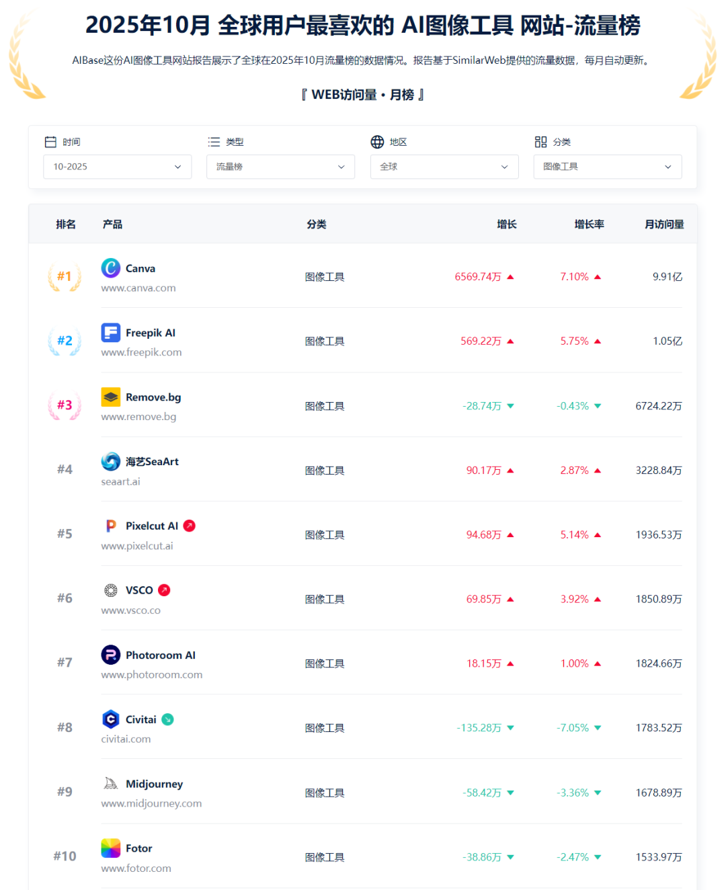Click the Remove.bg product icon

click(x=110, y=397)
